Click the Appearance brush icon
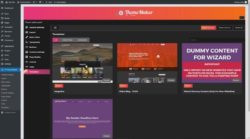Image resolution: width=250 pixels, height=139 pixels. (x=2, y=46)
